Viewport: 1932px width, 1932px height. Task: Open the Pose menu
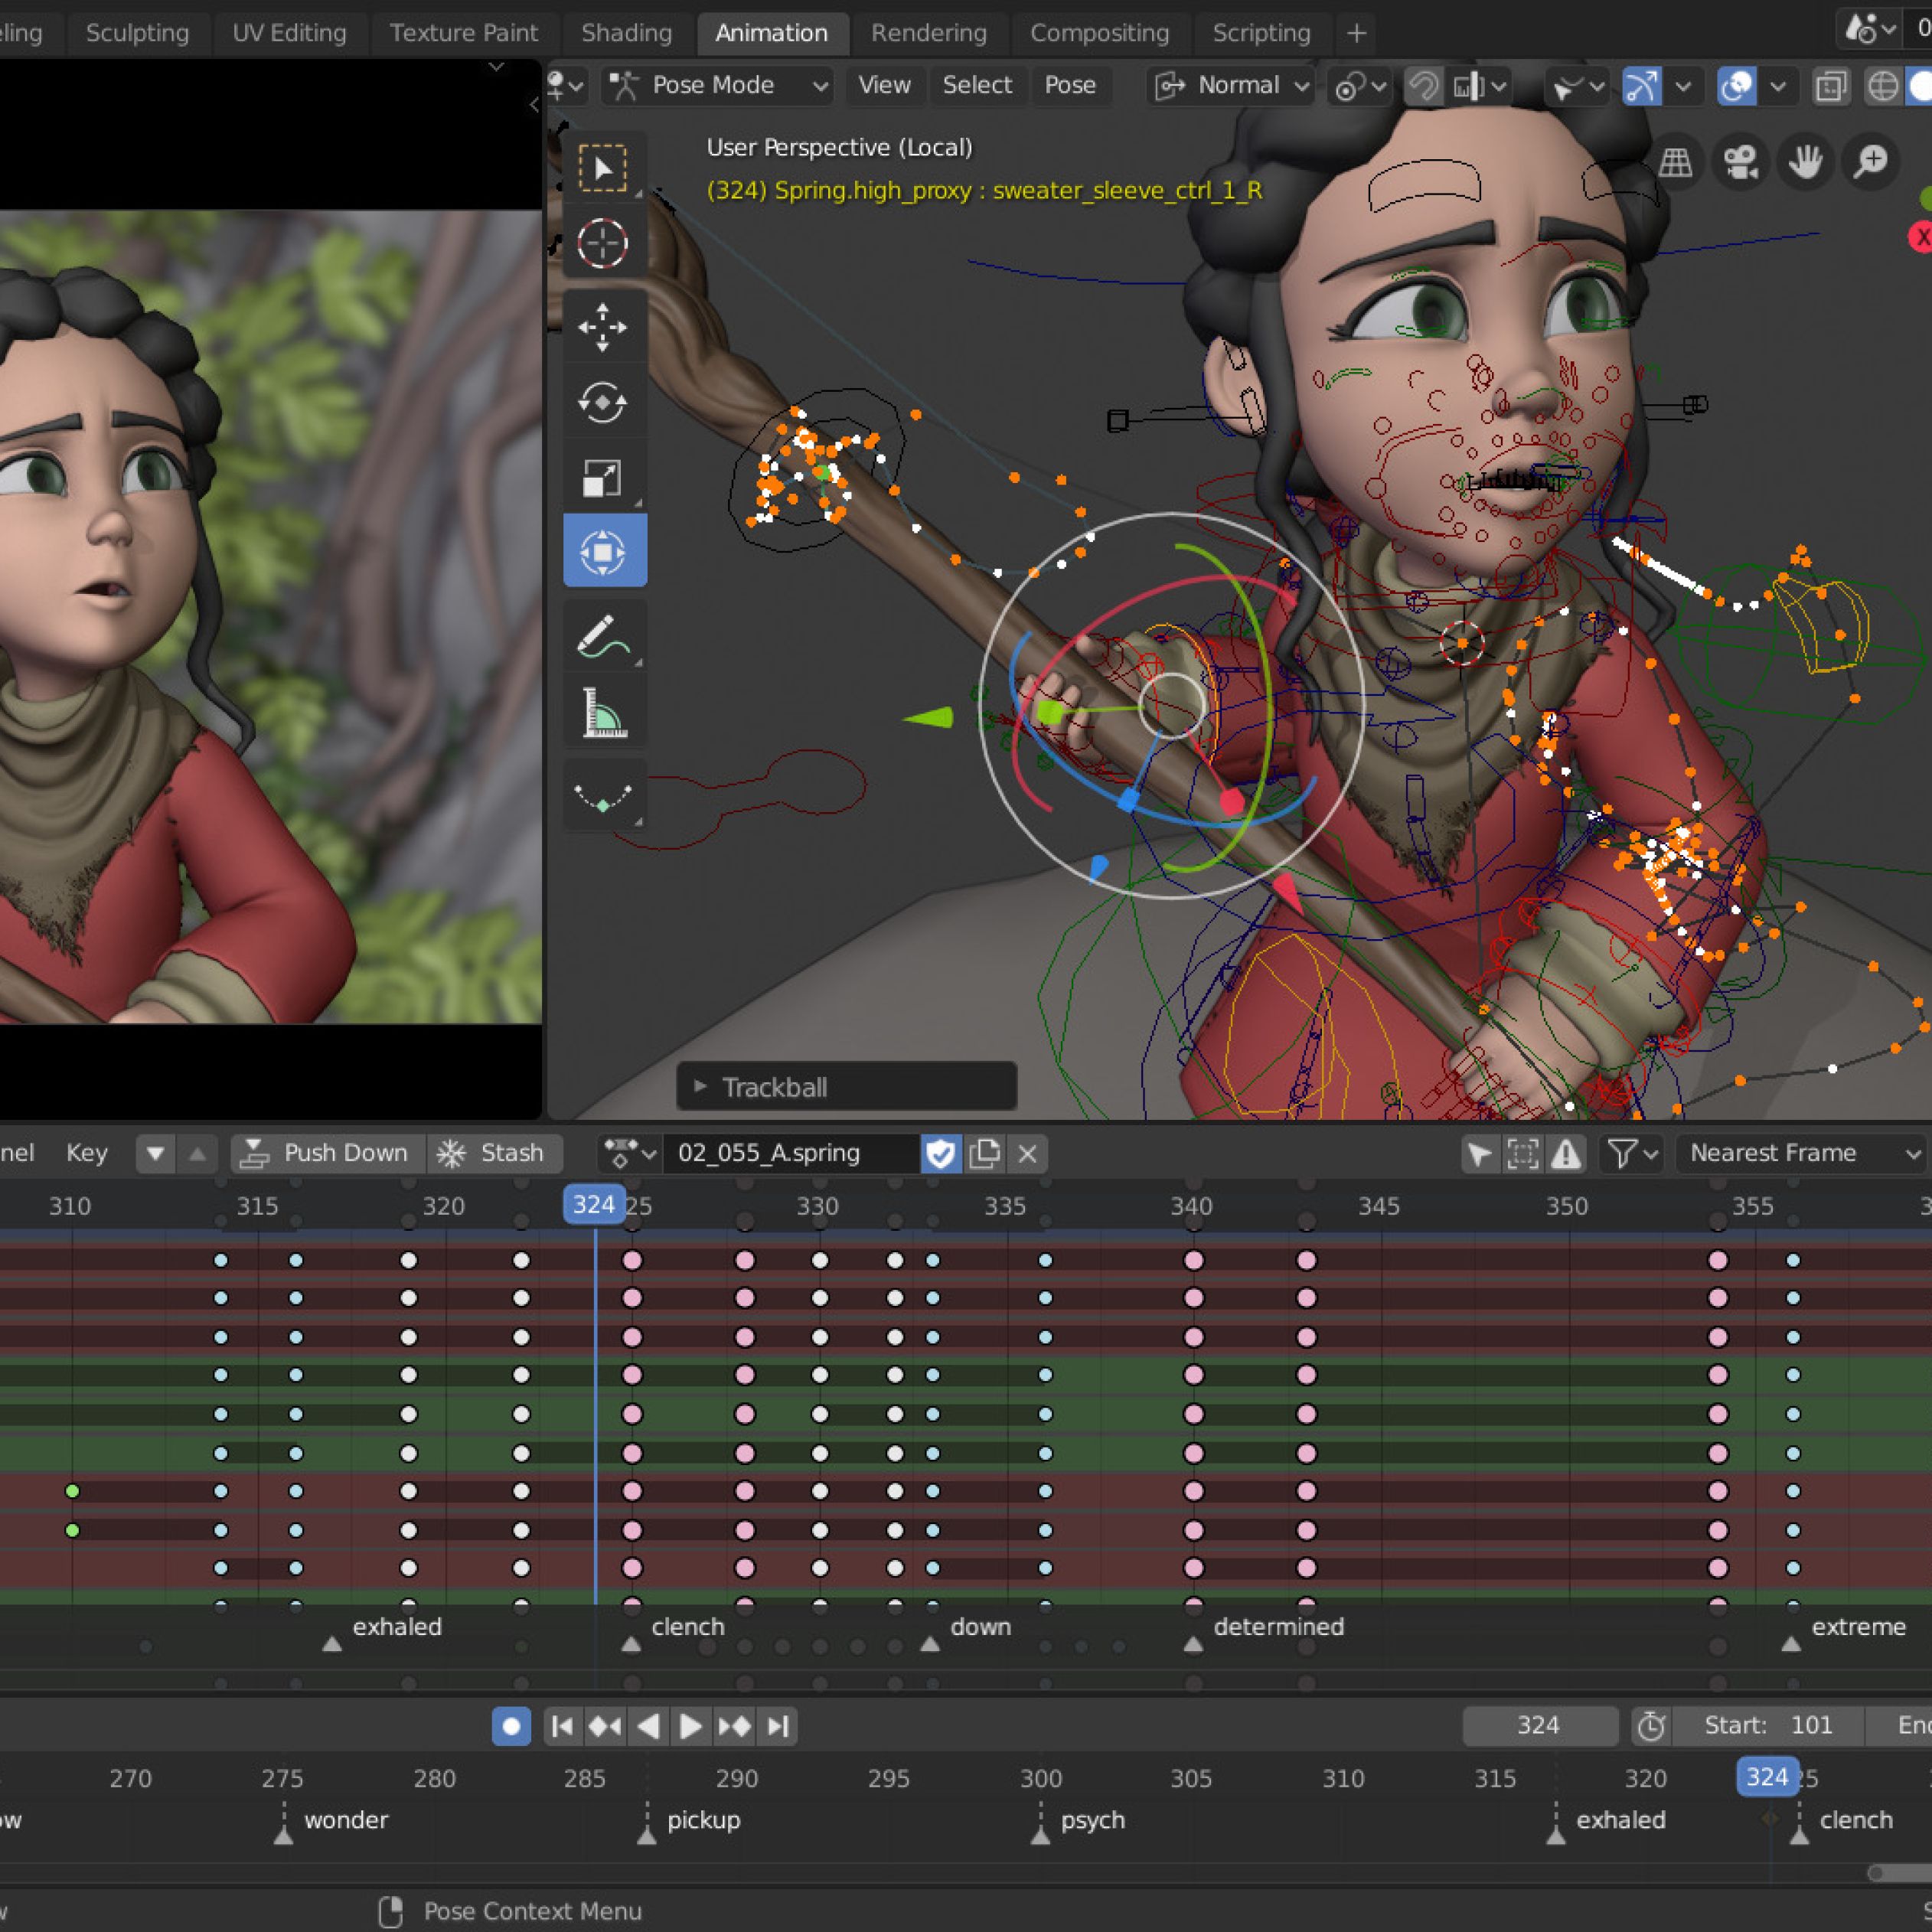[1069, 86]
